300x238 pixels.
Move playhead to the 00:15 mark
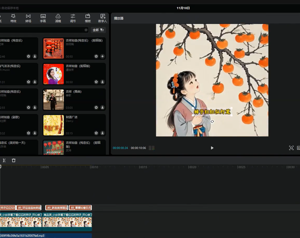[143, 167]
